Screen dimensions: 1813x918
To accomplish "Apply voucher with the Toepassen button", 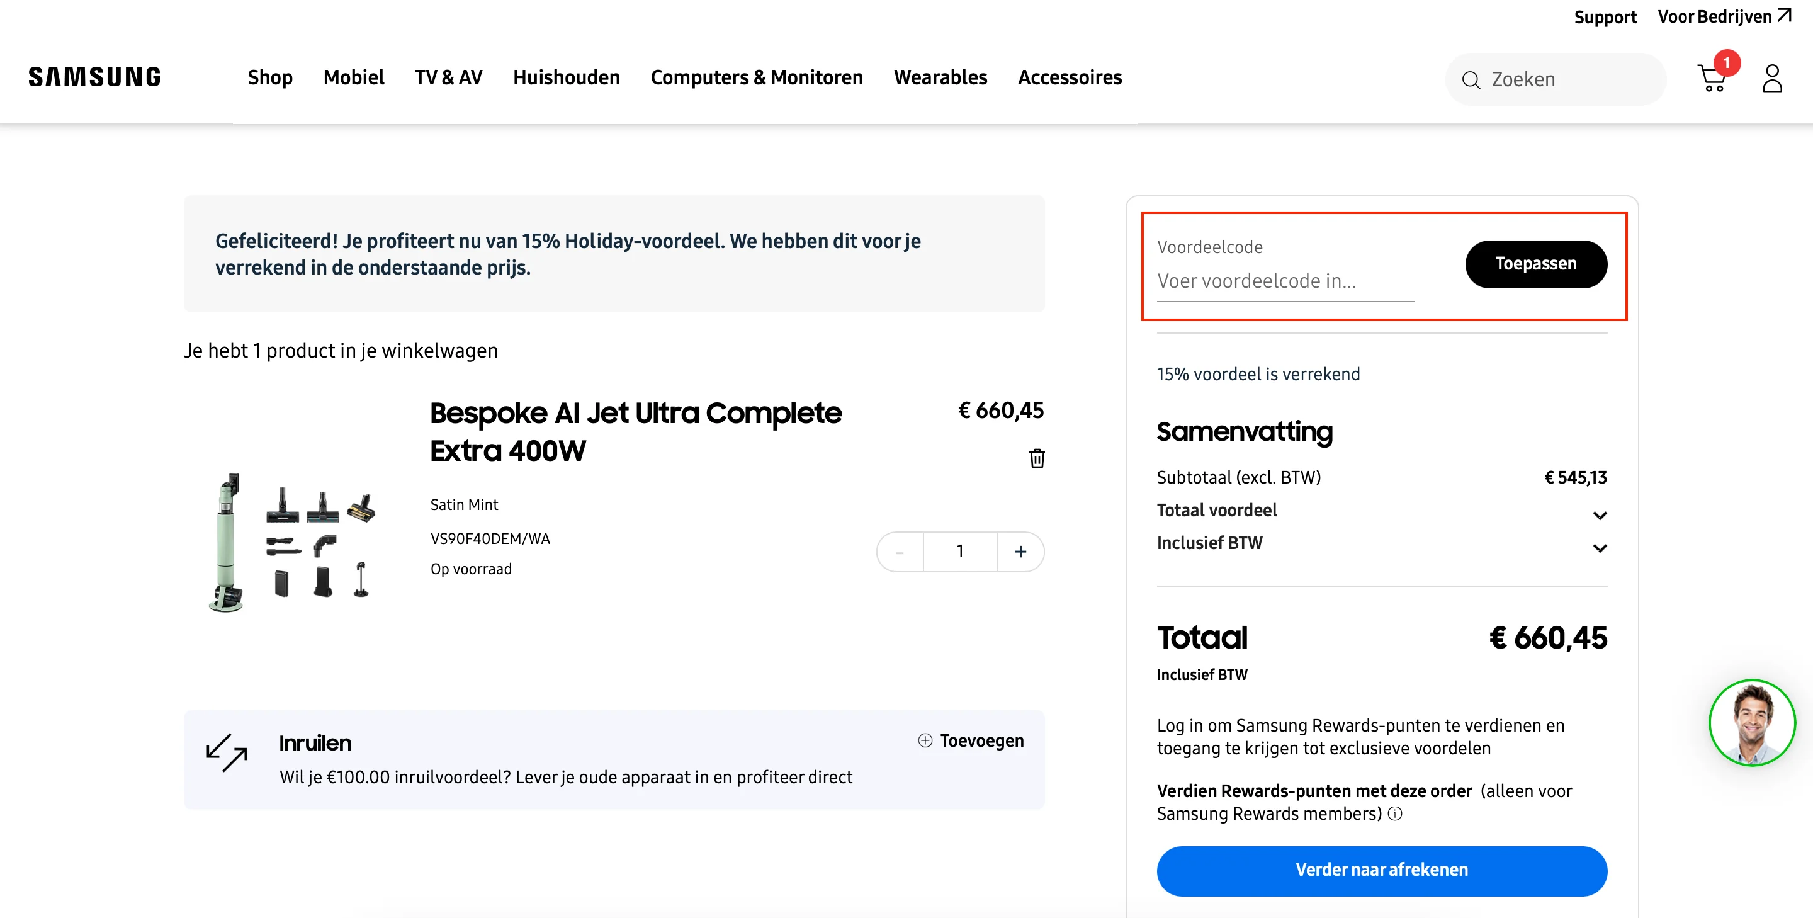I will (x=1536, y=264).
